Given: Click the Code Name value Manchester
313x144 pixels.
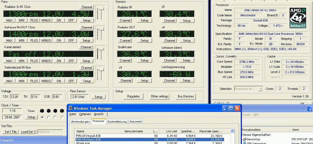Looking at the screenshot, I should 248,15.
